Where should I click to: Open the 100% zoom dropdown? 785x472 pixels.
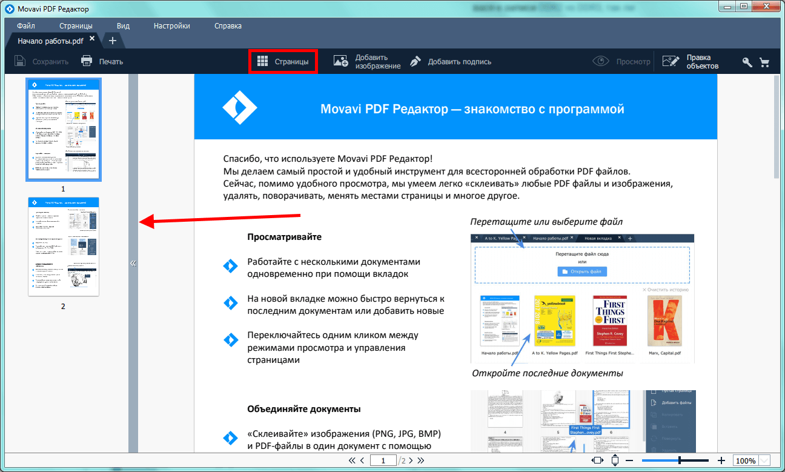coord(764,460)
